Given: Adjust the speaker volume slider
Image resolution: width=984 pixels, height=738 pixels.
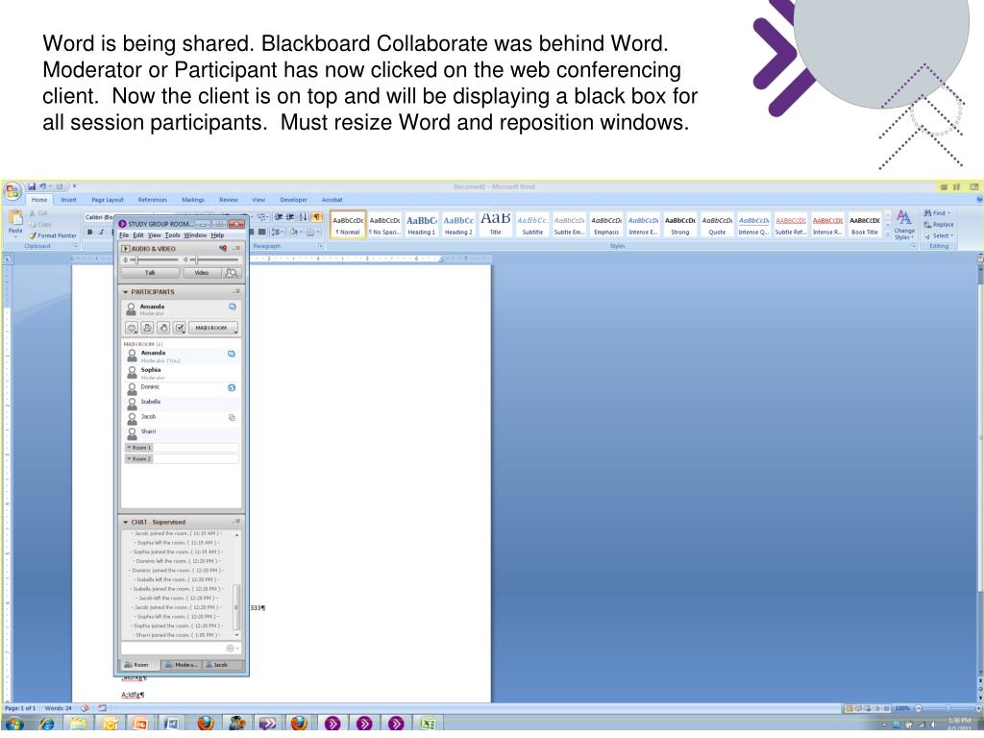Looking at the screenshot, I should 196,259.
